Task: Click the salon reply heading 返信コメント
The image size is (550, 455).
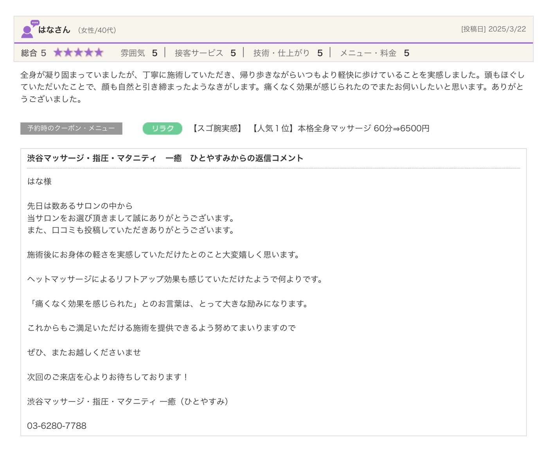Action: (x=165, y=158)
